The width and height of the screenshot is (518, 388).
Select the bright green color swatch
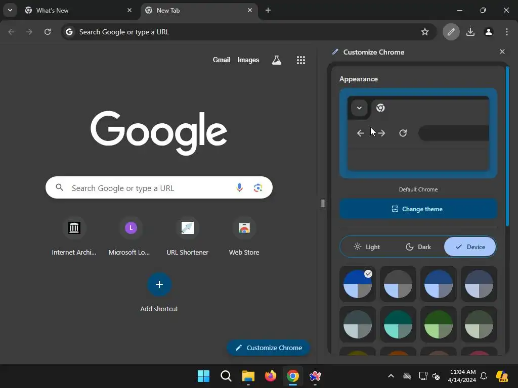coord(439,324)
